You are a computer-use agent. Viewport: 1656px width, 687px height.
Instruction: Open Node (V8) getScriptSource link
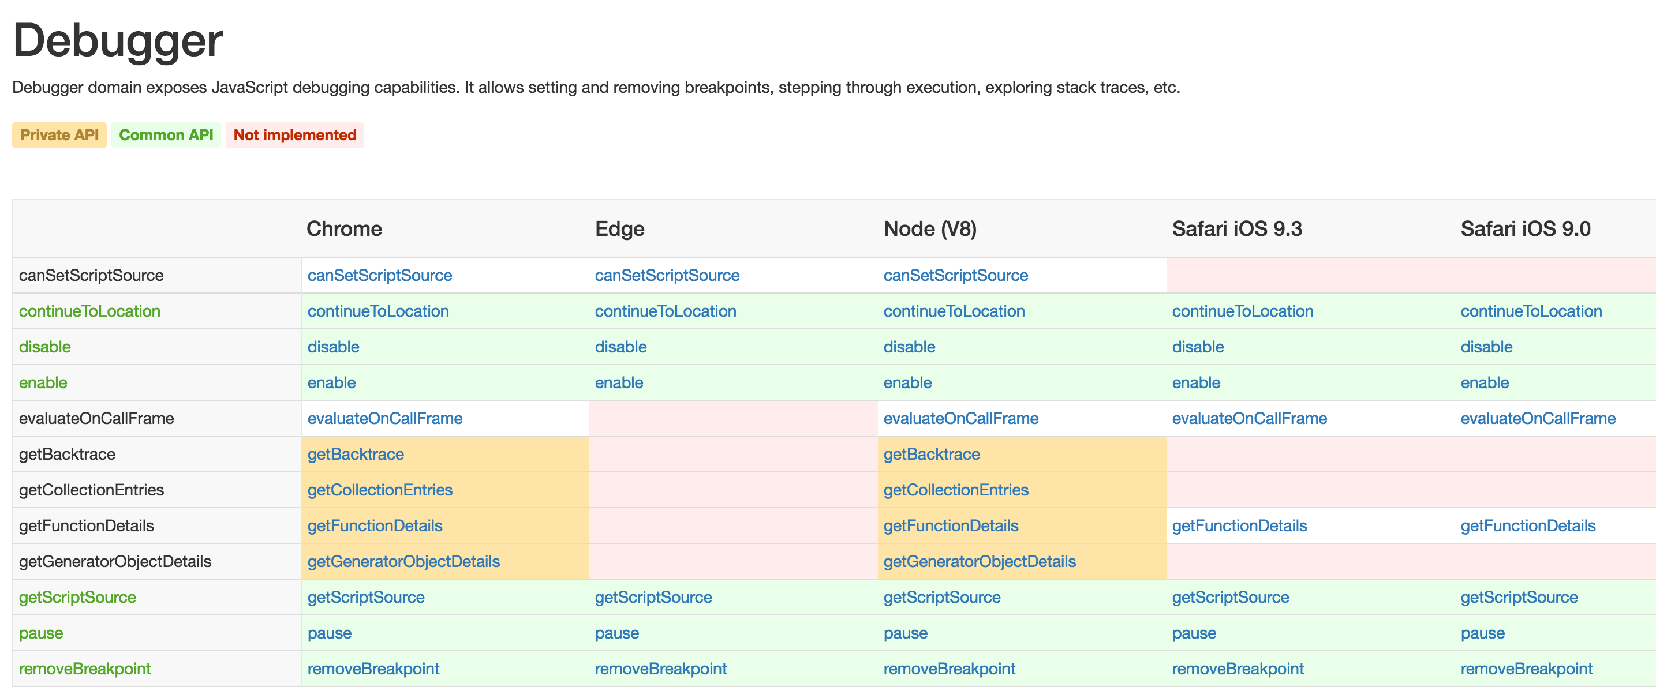click(x=942, y=598)
